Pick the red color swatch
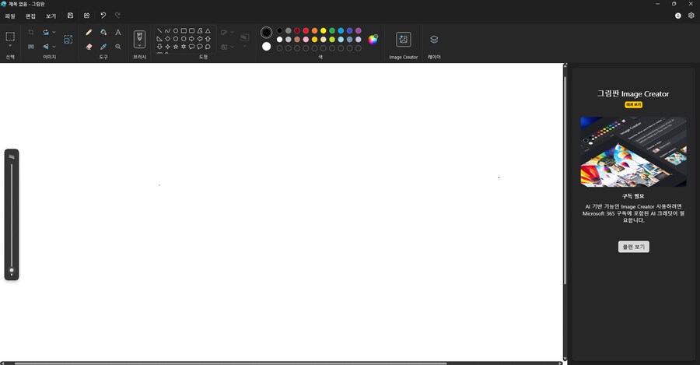 coord(306,30)
